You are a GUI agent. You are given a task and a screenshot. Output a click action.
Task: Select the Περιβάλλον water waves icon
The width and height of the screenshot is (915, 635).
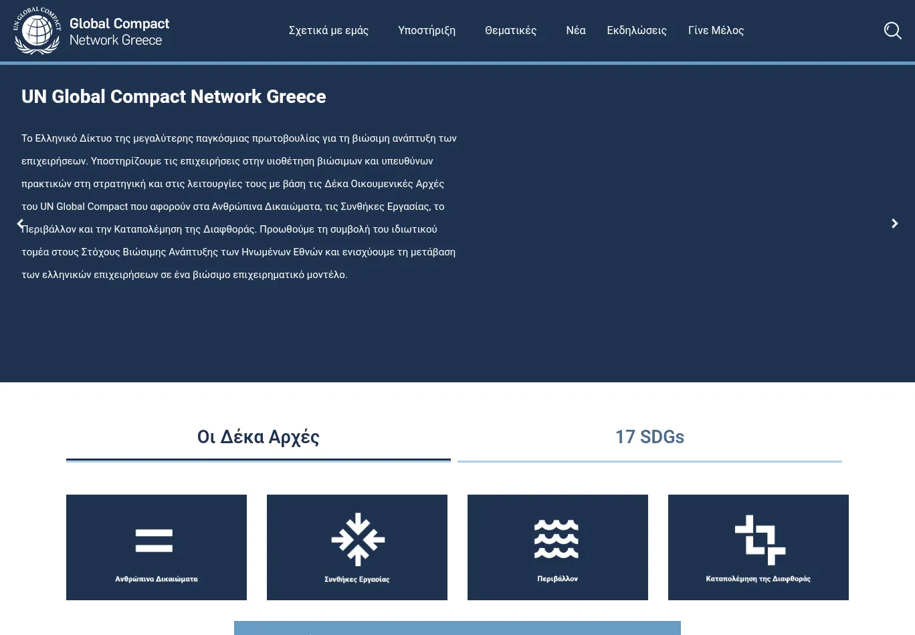click(x=557, y=540)
